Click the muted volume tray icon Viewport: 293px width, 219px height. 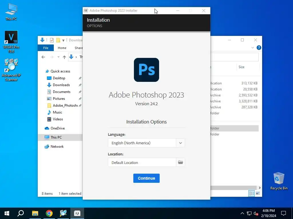pos(256,213)
